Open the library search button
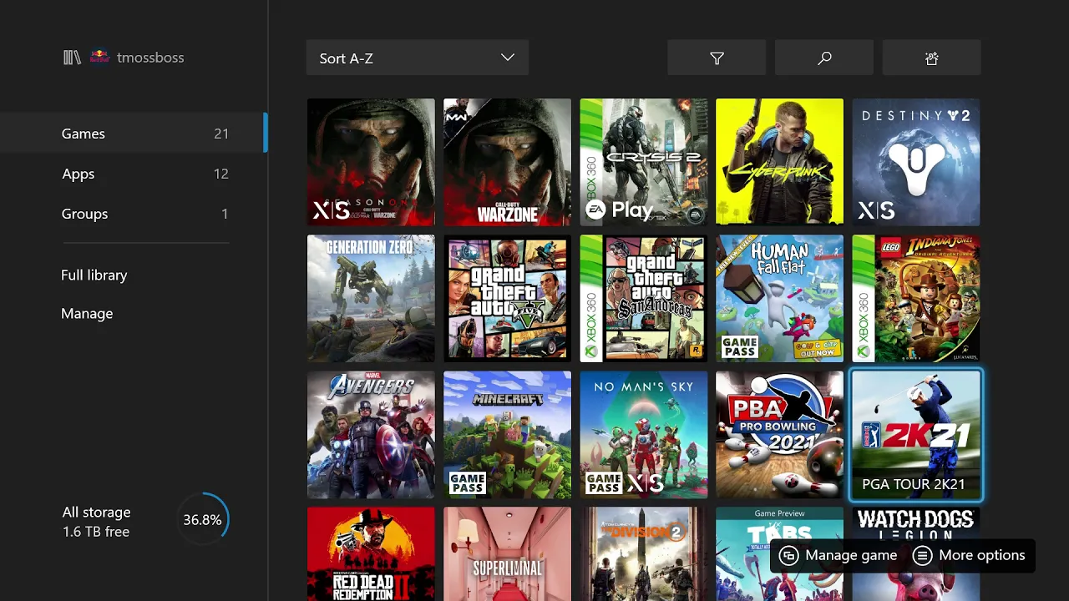The image size is (1069, 601). (x=824, y=58)
